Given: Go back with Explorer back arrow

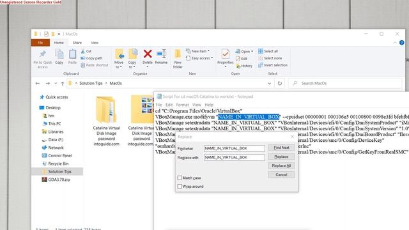Looking at the screenshot, I should point(38,84).
